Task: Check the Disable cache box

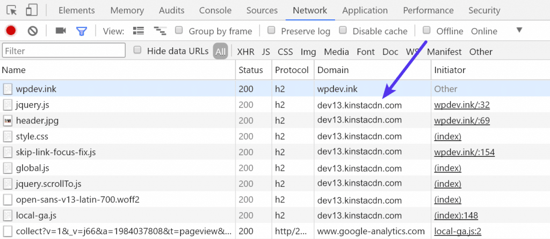Action: click(x=343, y=30)
